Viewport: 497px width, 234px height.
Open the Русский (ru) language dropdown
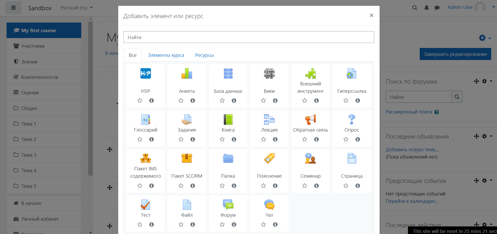tap(77, 8)
